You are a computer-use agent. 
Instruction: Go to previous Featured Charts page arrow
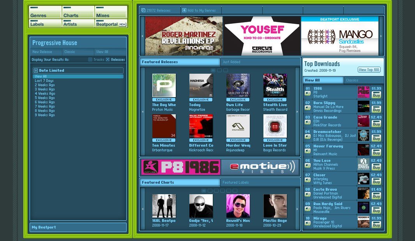[x=142, y=209]
